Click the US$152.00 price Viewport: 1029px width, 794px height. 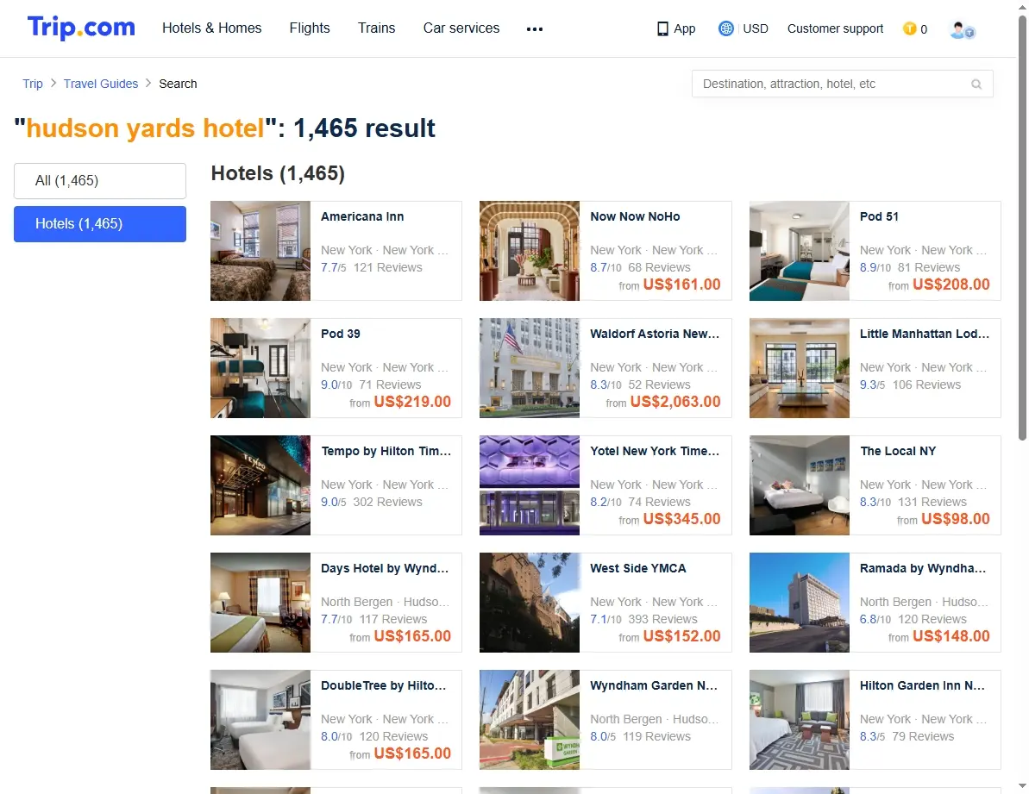point(682,636)
